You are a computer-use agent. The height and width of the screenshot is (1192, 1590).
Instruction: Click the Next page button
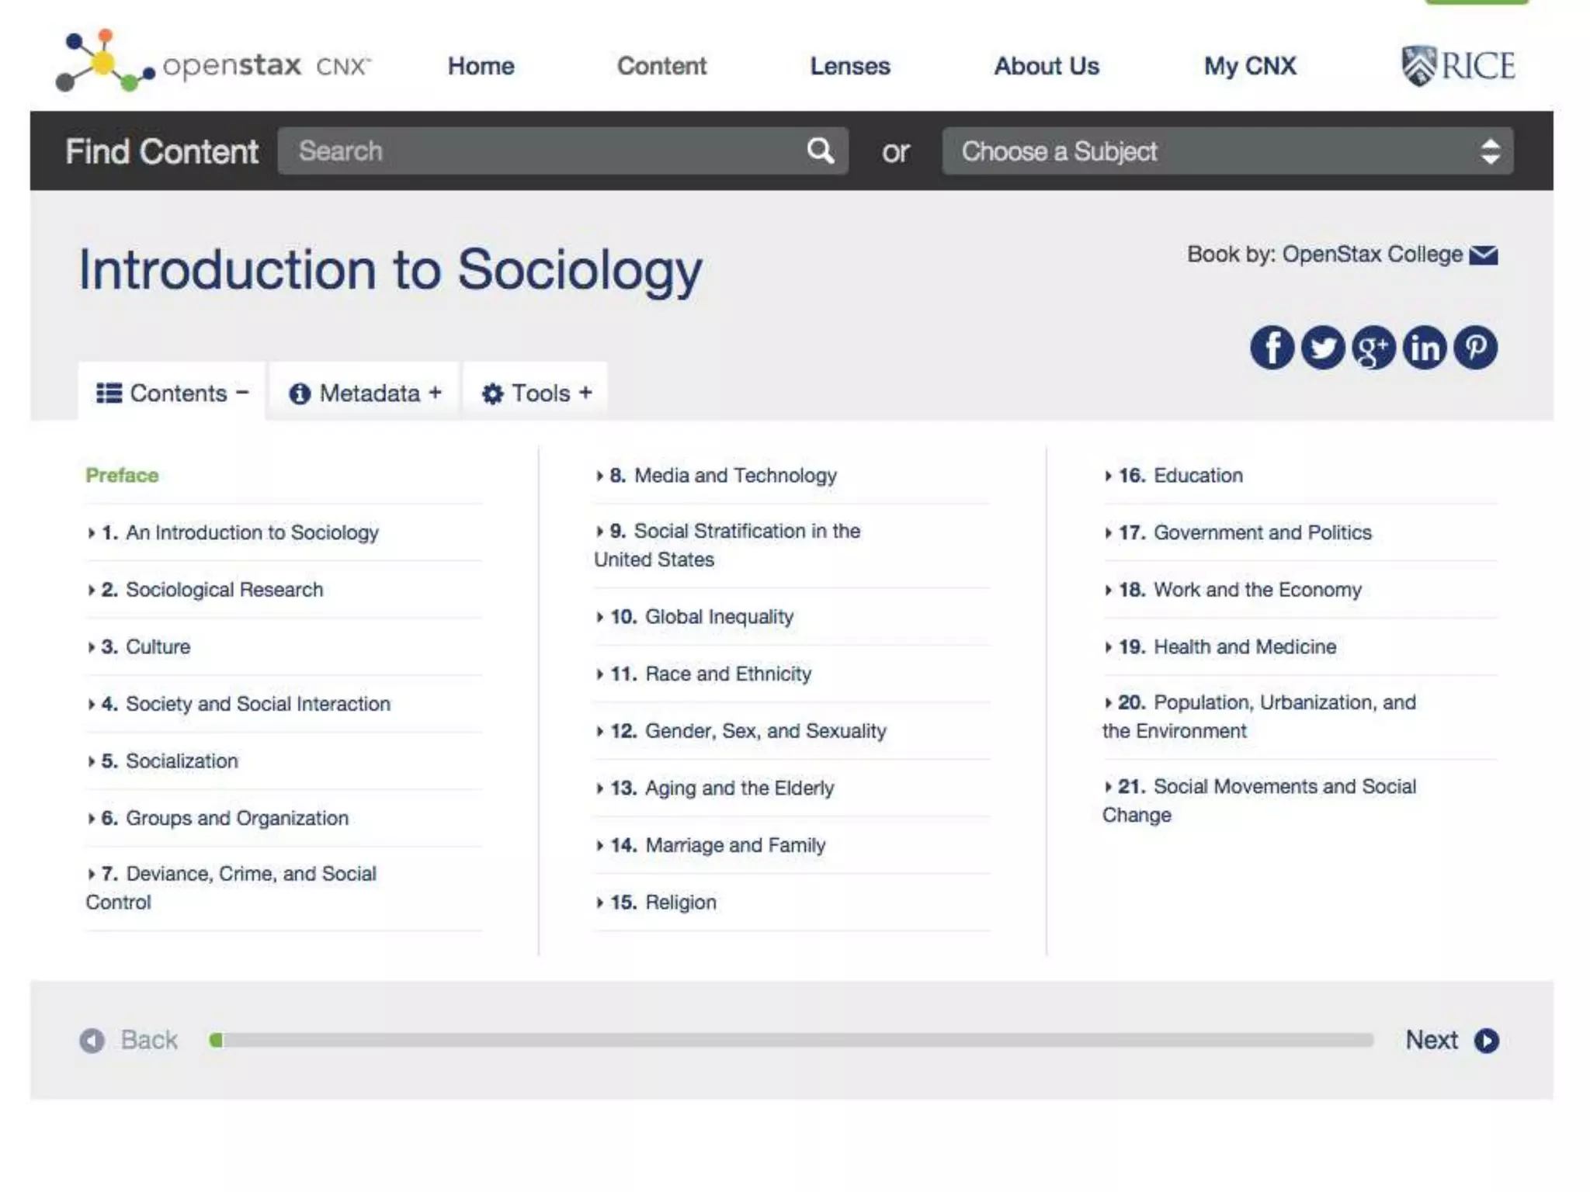(1452, 1040)
